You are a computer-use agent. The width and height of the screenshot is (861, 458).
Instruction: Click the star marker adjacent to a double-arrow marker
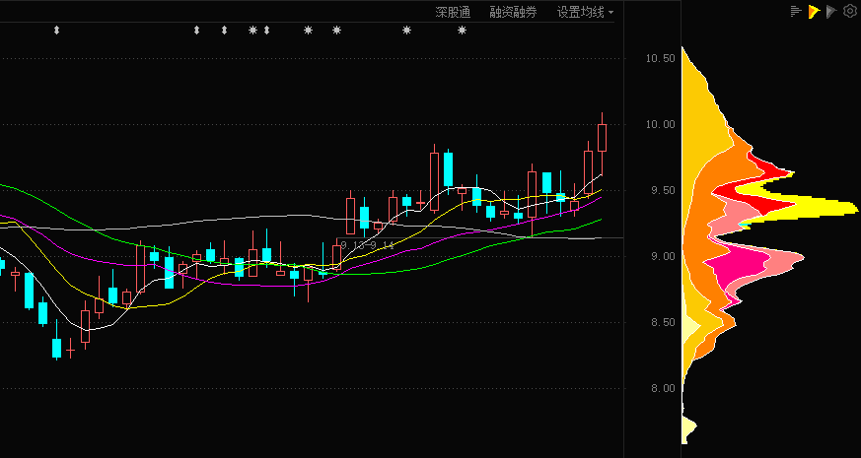click(x=252, y=31)
